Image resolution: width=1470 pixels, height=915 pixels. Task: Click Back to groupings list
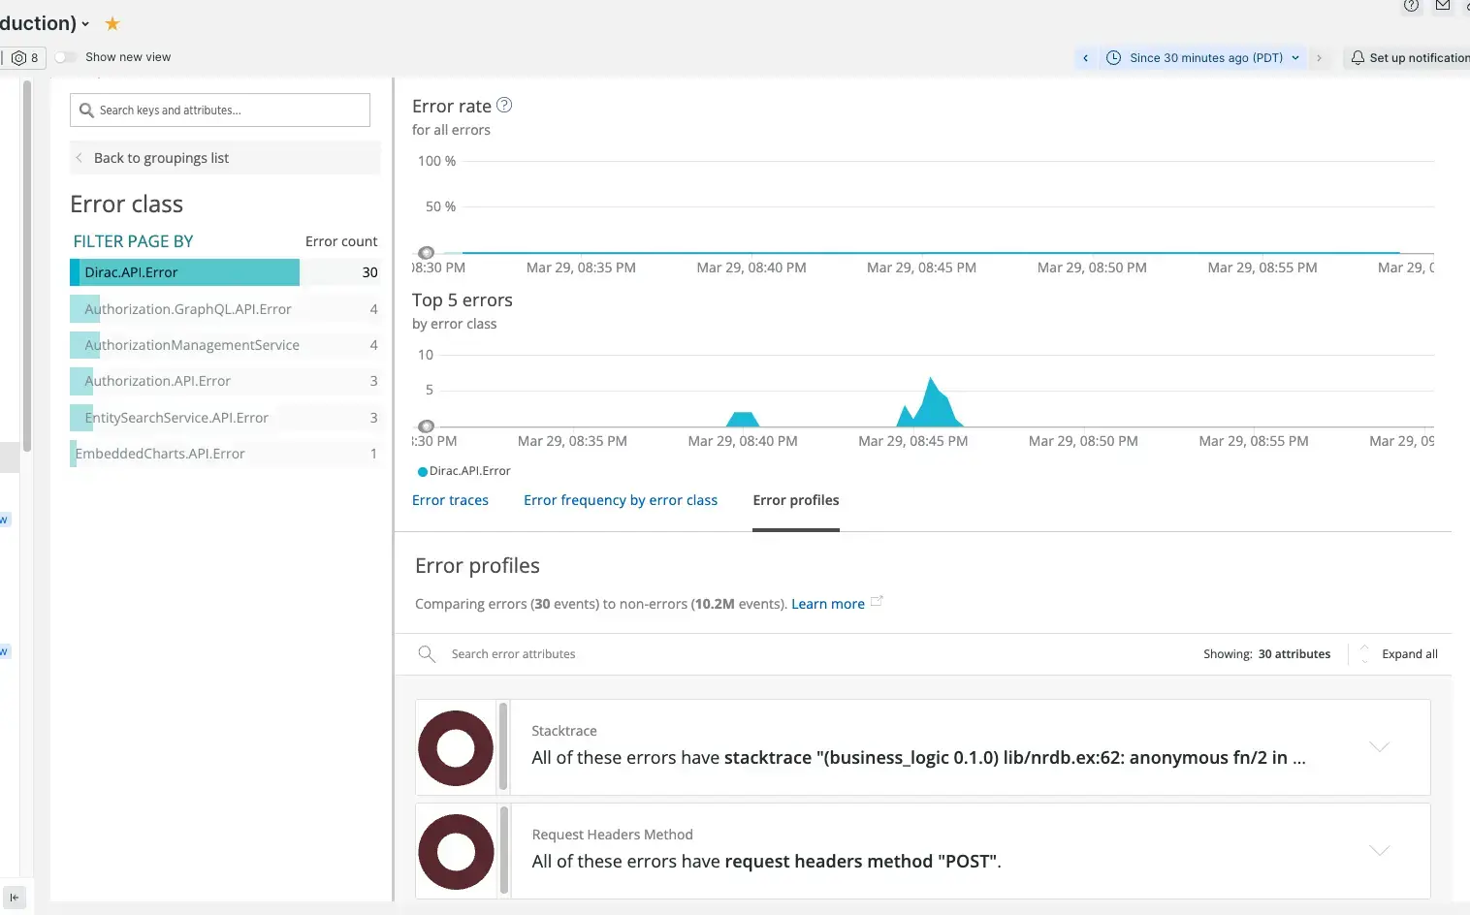tap(161, 158)
